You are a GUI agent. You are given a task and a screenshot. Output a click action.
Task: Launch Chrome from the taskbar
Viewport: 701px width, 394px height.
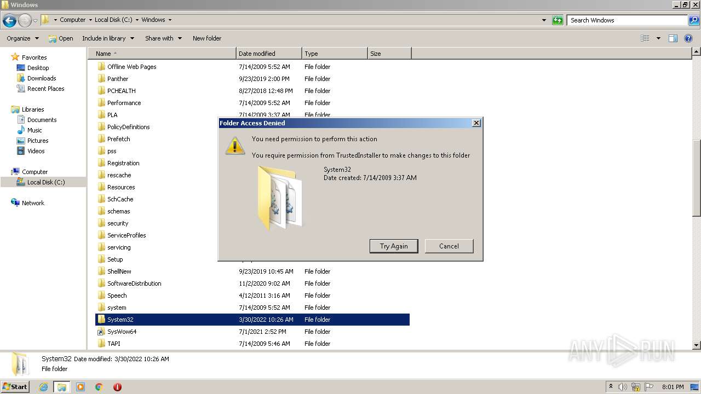99,387
